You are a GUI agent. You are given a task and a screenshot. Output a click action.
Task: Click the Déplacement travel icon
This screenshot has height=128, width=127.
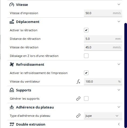tap(12, 22)
